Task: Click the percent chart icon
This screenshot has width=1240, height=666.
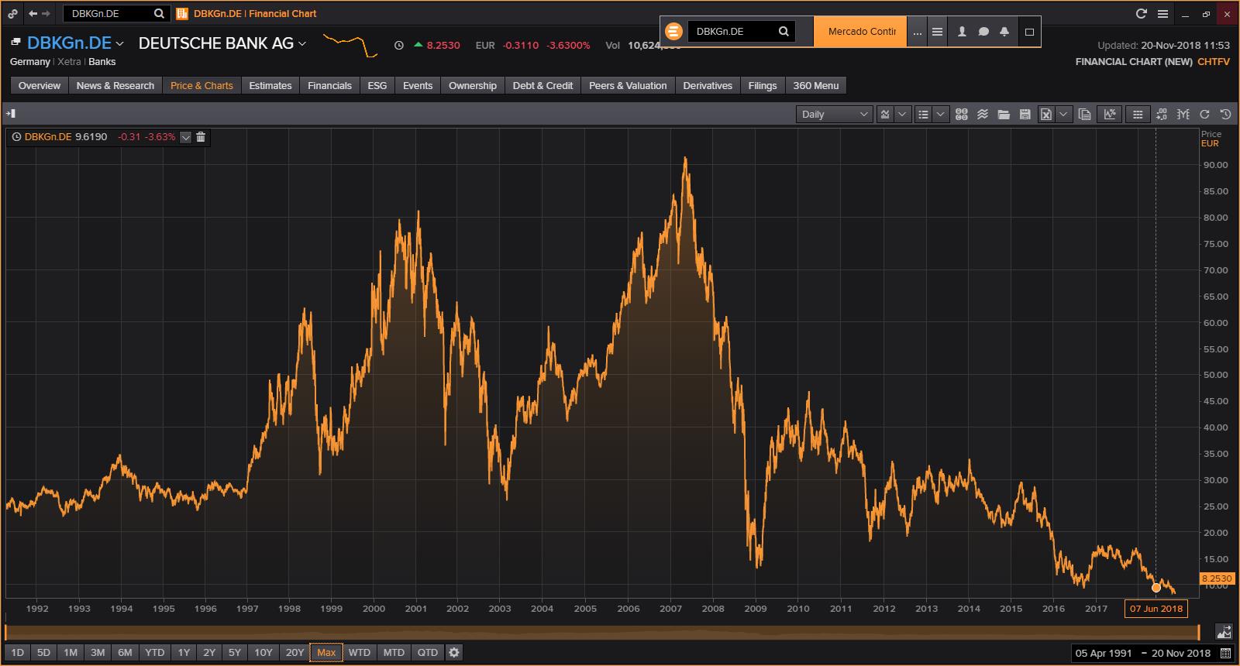Action: pos(1110,114)
